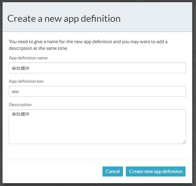This screenshot has width=196, height=186.
Task: Click empty area of name field after text
Action: 126,68
